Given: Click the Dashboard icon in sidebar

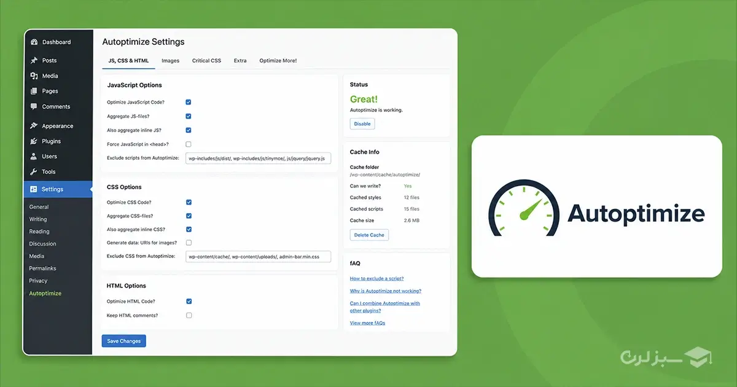Looking at the screenshot, I should pyautogui.click(x=34, y=42).
